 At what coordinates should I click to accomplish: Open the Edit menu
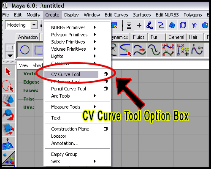click(x=18, y=15)
